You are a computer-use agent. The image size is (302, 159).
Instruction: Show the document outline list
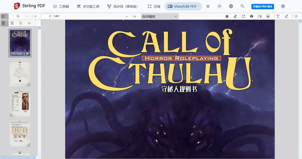click(12, 23)
